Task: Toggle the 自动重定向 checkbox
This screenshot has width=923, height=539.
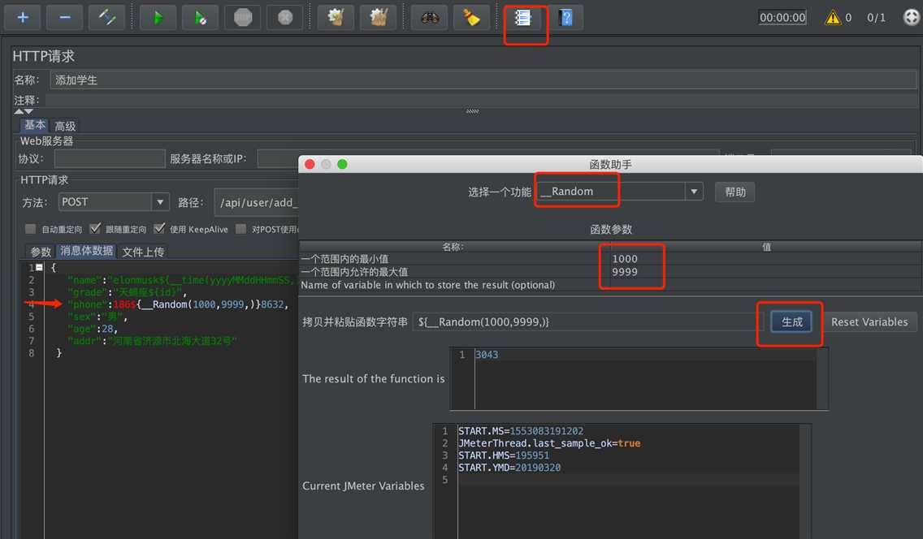Action: pyautogui.click(x=30, y=229)
